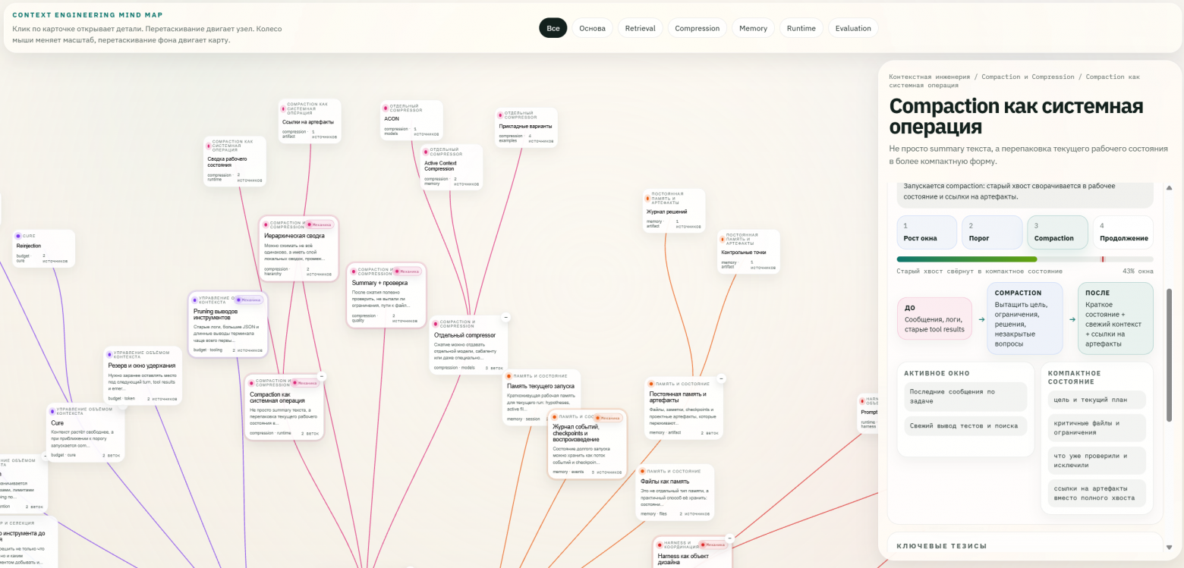Open the Файлы как память card
This screenshot has height=568, width=1184.
point(675,492)
